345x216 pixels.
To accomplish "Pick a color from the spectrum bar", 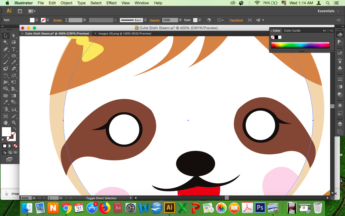I will (300, 45).
